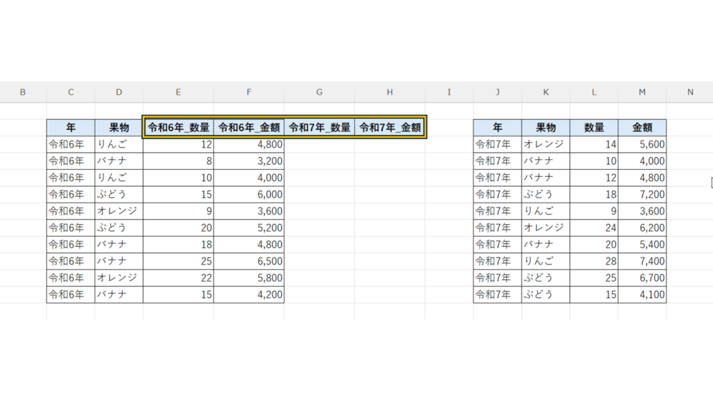The width and height of the screenshot is (713, 401).
Task: Select the cell with value 4,100
Action: coord(642,294)
